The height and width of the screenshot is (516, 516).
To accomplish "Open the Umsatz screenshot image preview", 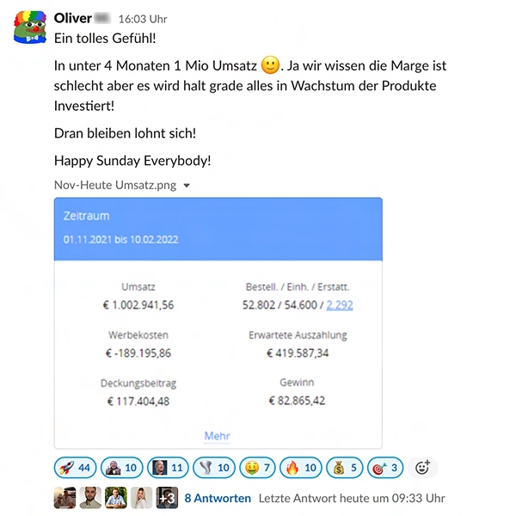I will coord(218,323).
